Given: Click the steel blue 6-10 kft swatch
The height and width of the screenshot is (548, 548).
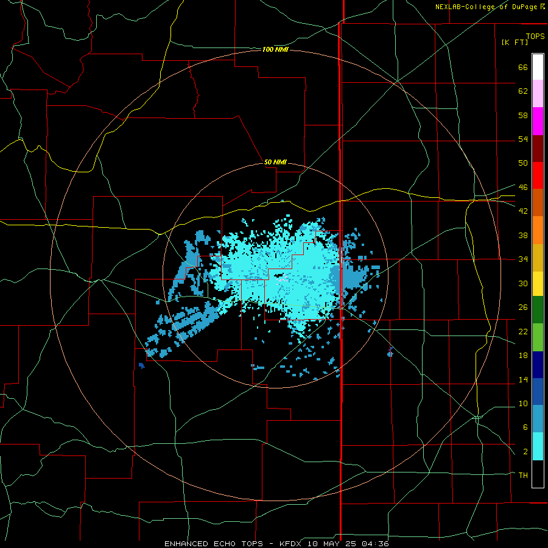Looking at the screenshot, I should tap(538, 419).
